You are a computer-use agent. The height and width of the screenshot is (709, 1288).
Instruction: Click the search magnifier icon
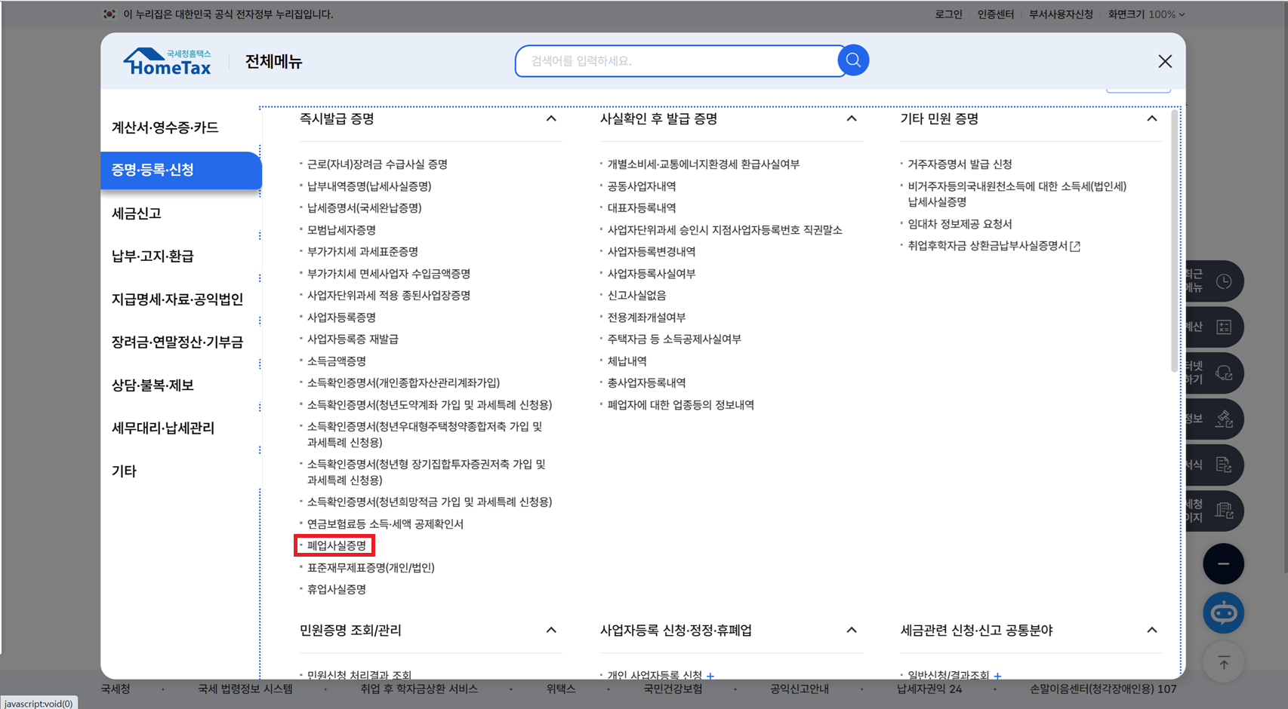[x=853, y=60]
